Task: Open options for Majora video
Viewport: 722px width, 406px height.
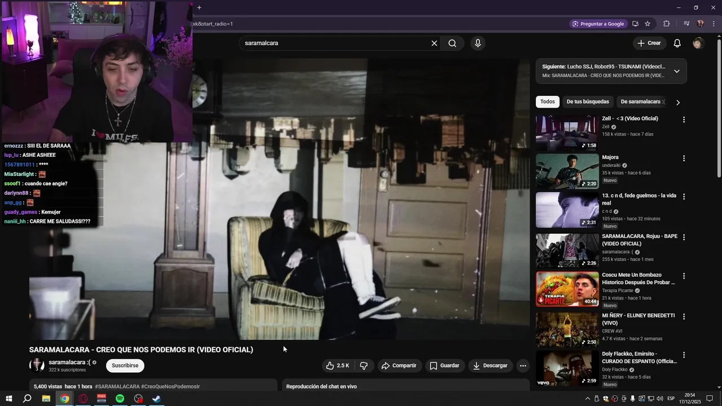Action: pos(684,158)
